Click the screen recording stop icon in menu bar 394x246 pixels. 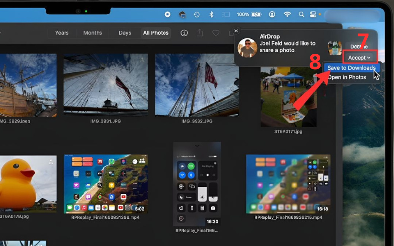point(167,14)
